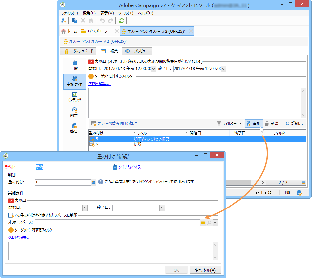Screen dimensions: 318x278
Task: Open the コンテンツ sidebar section
Action: point(74,97)
